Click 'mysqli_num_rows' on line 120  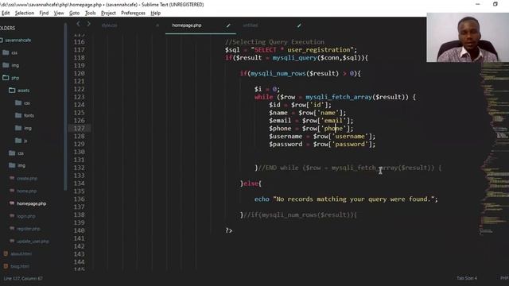pyautogui.click(x=278, y=73)
